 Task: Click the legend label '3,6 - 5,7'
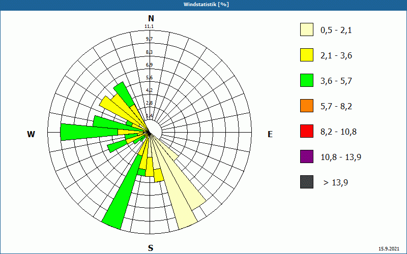336,81
